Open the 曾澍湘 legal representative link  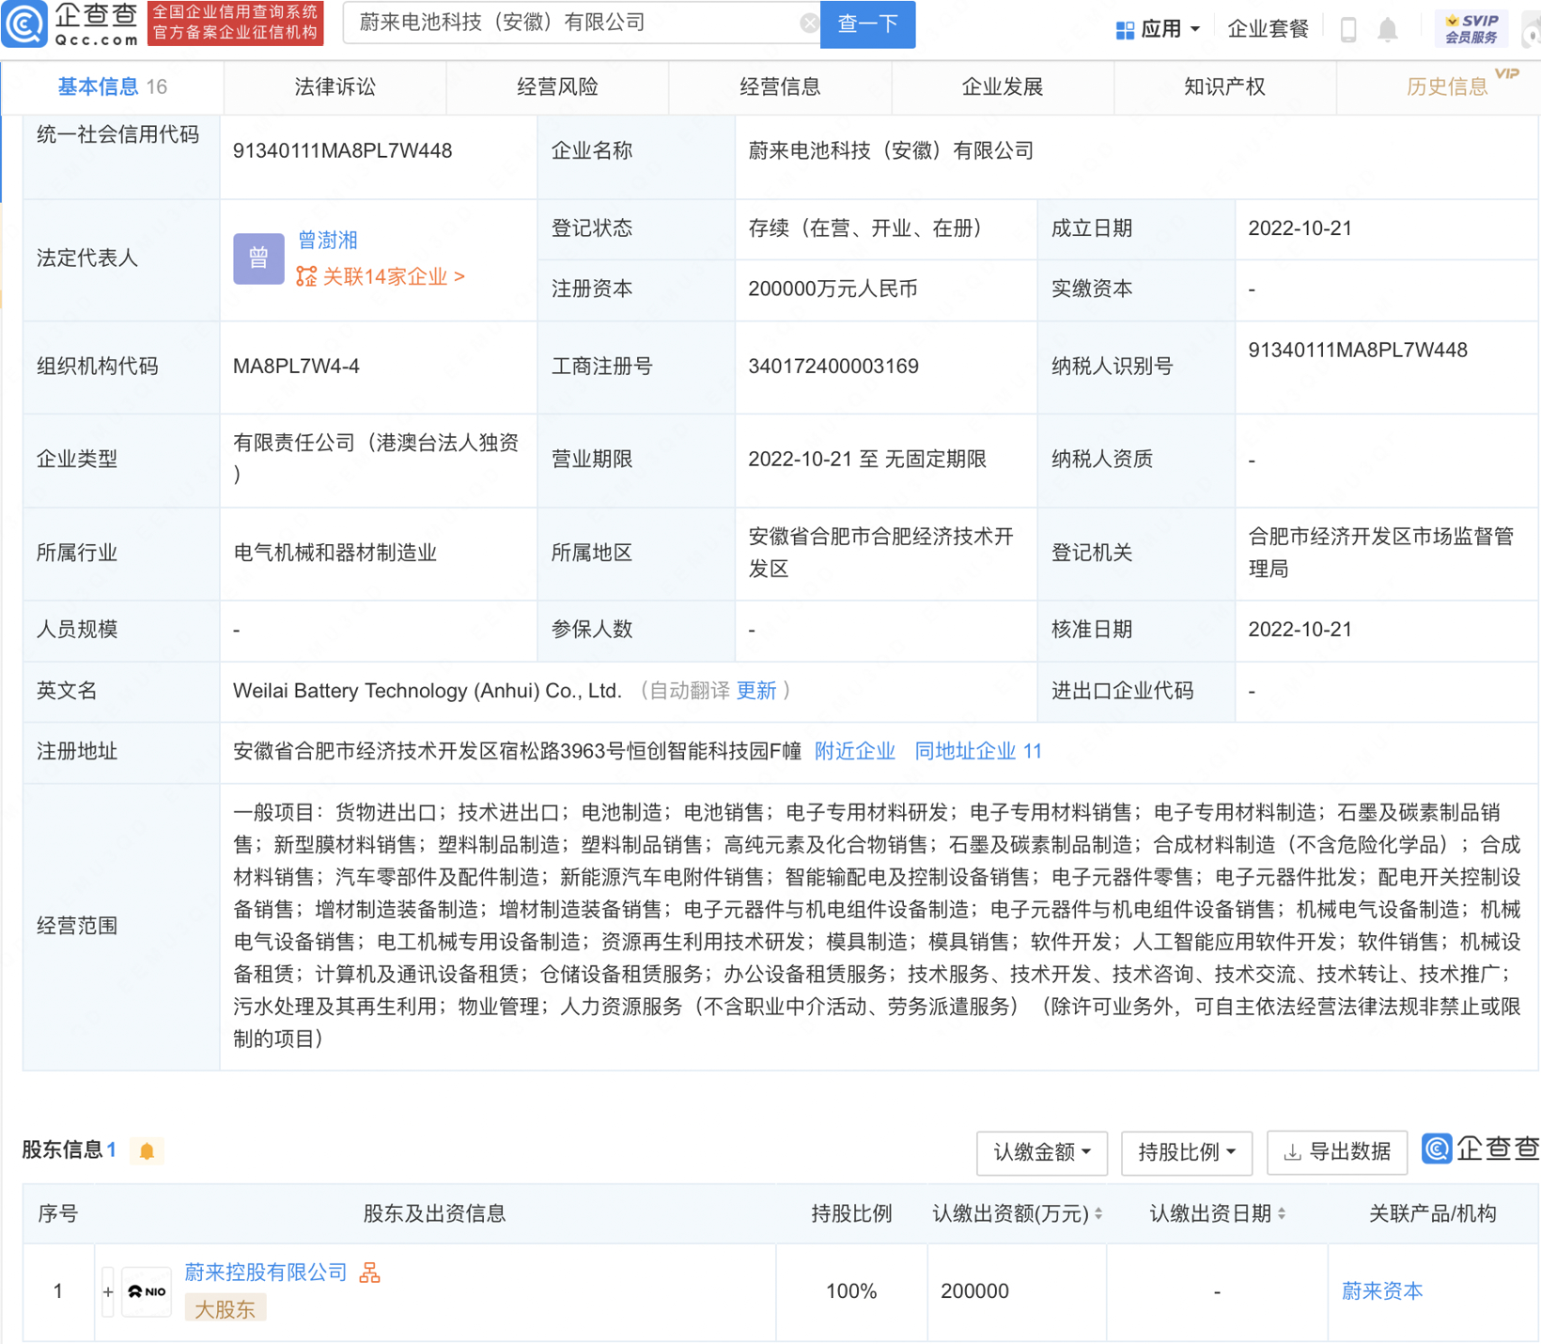pyautogui.click(x=327, y=240)
